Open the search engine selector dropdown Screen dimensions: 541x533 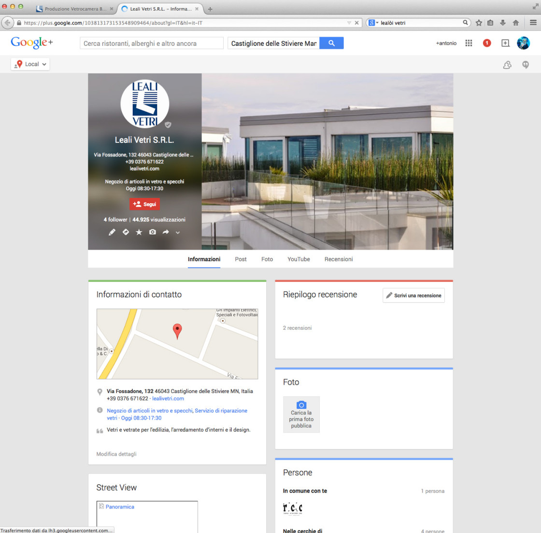[373, 23]
